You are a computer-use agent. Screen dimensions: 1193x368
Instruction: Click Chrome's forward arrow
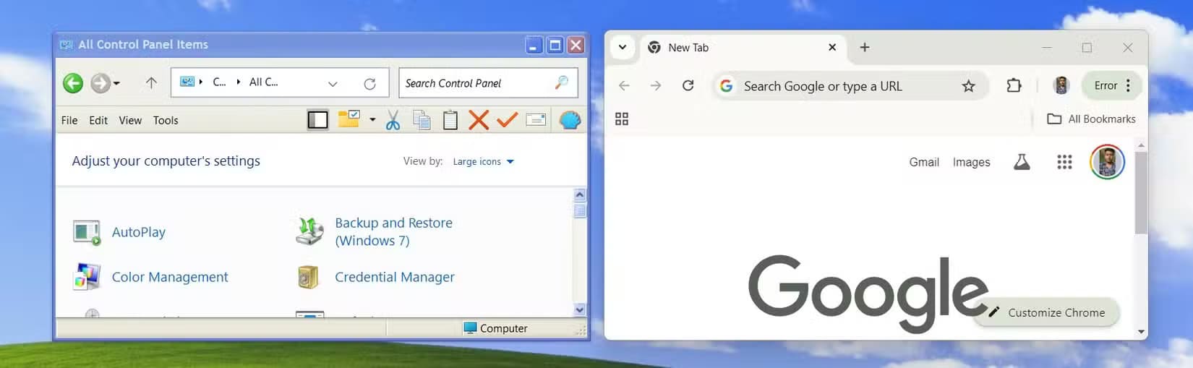(x=656, y=86)
